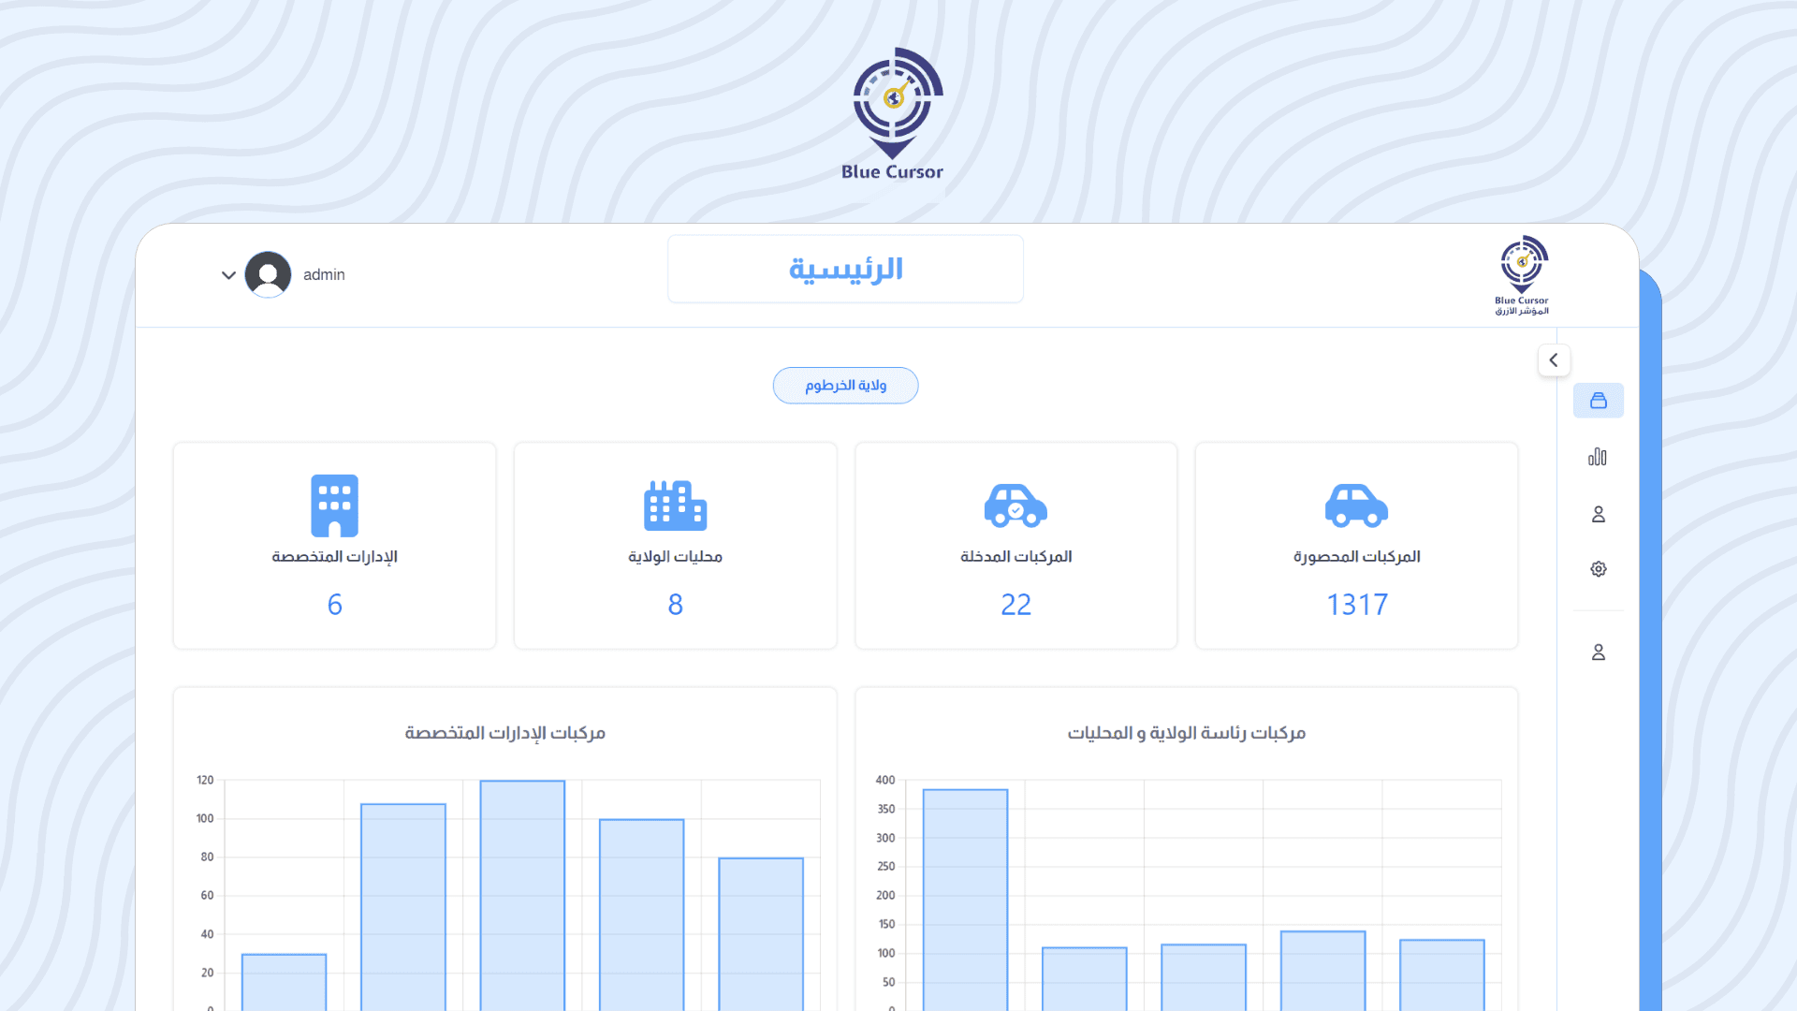Click the value 1317 on the vehicles card
This screenshot has height=1011, width=1797.
[1356, 605]
